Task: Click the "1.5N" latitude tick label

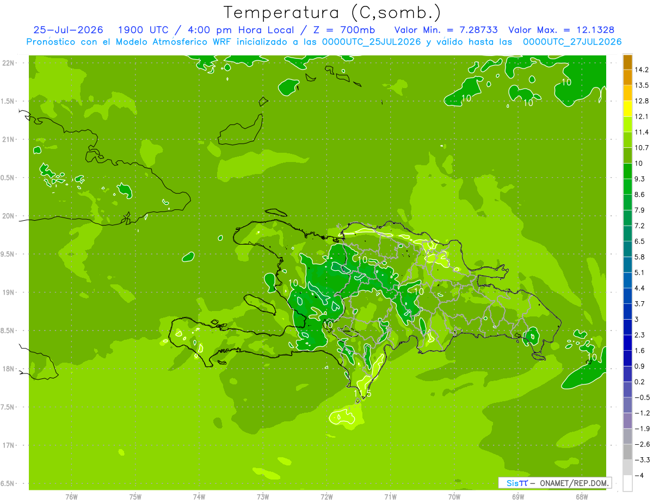Action: point(8,101)
